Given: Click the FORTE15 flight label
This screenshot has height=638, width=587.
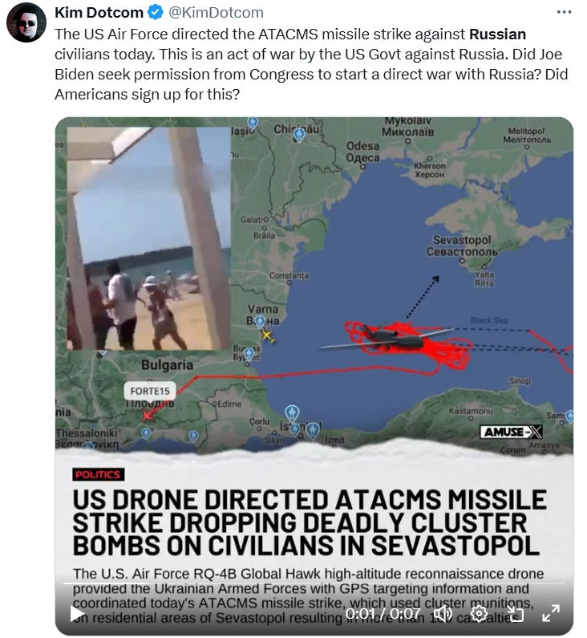Looking at the screenshot, I should pyautogui.click(x=150, y=391).
